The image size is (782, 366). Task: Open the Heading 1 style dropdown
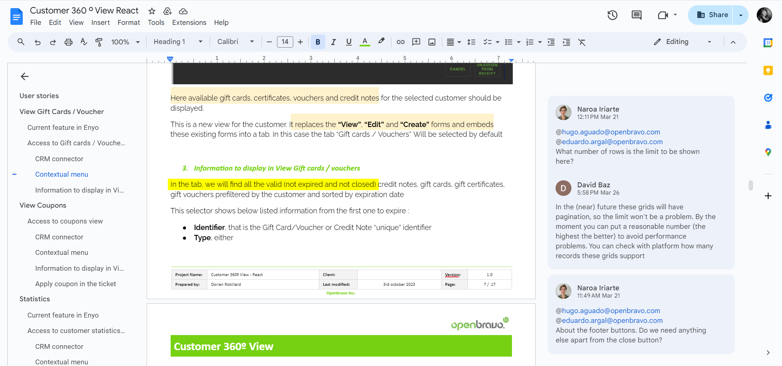(178, 42)
